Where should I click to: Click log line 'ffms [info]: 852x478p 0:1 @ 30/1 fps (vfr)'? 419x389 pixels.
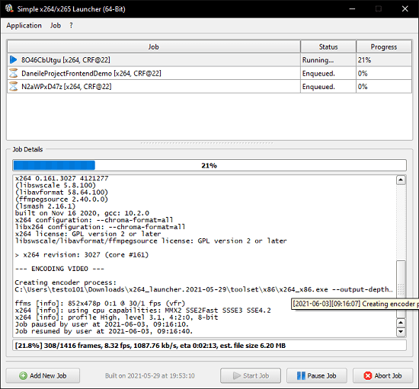pyautogui.click(x=100, y=303)
